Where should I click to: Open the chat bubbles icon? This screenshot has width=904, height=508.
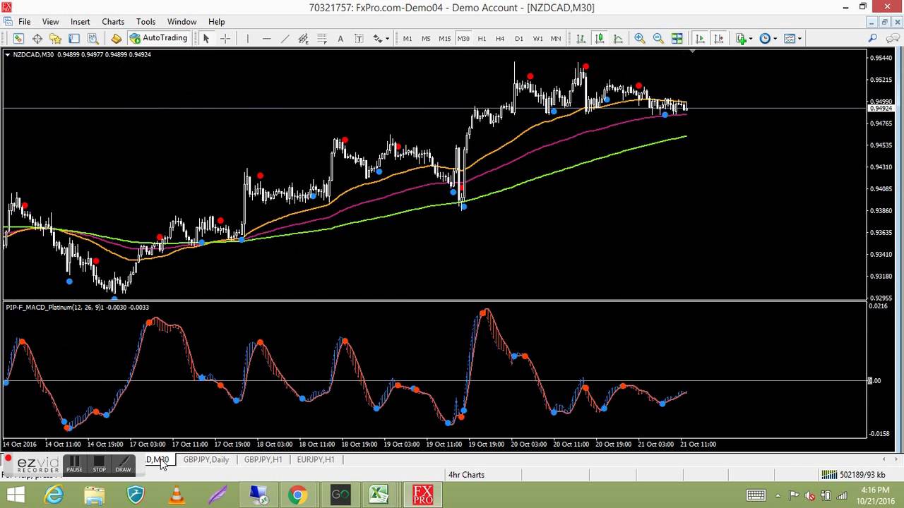[892, 38]
